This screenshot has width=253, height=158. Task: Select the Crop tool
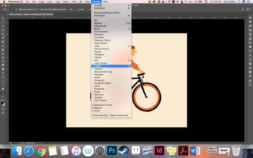pyautogui.click(x=3, y=34)
